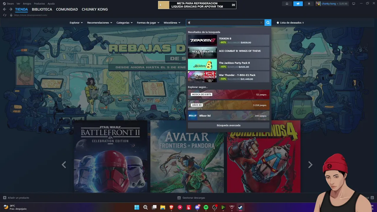
Task: Go forward with the right navigation arrow
Action: (x=11, y=9)
